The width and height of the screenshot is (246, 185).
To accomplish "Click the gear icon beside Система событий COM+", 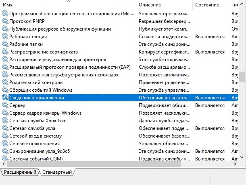I will (x=5, y=158).
